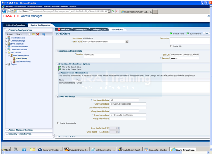The width and height of the screenshot is (213, 155).
Task: Click the Group Cache Size stepper
Action: click(119, 128)
